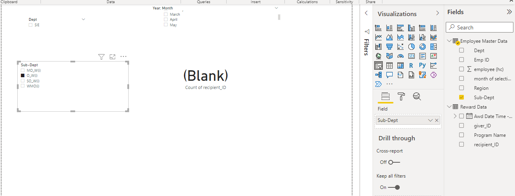The image size is (515, 196).
Task: Select the Gauge visual
Action: (401, 56)
